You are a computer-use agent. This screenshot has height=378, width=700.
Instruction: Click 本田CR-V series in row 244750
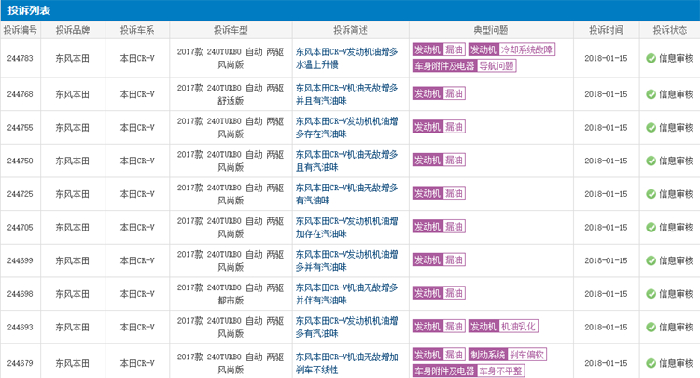(137, 161)
